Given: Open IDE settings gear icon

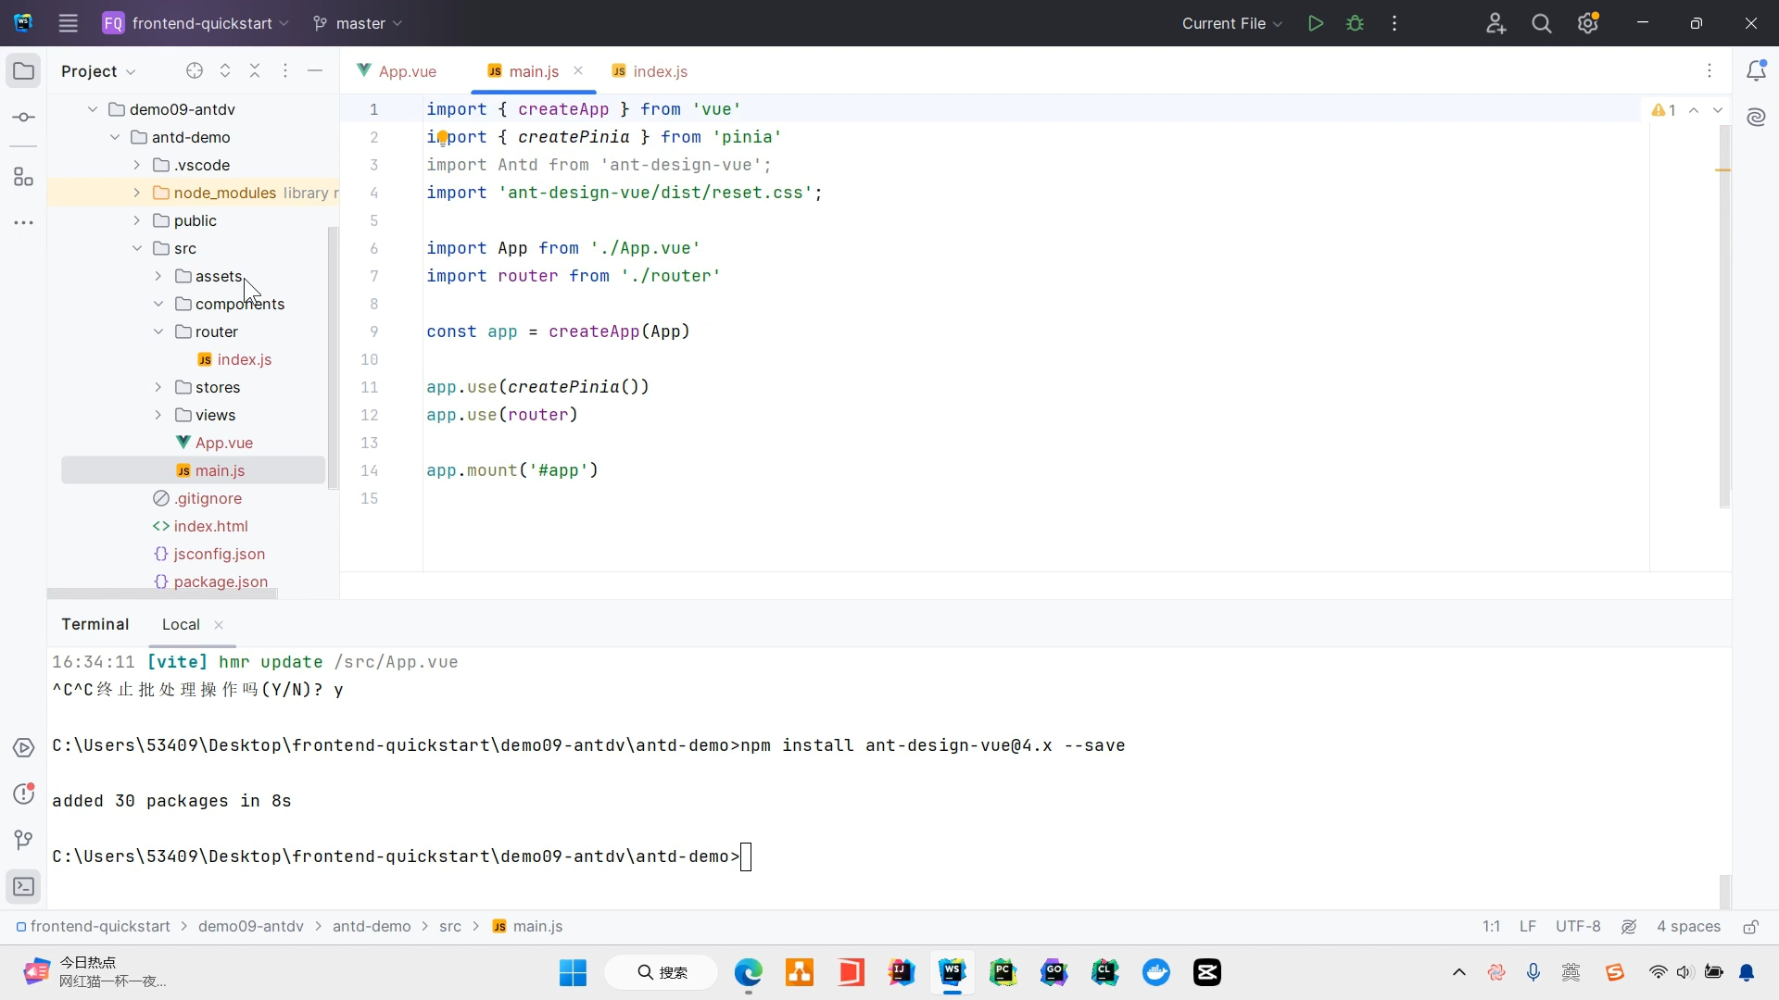Looking at the screenshot, I should coord(1587,23).
